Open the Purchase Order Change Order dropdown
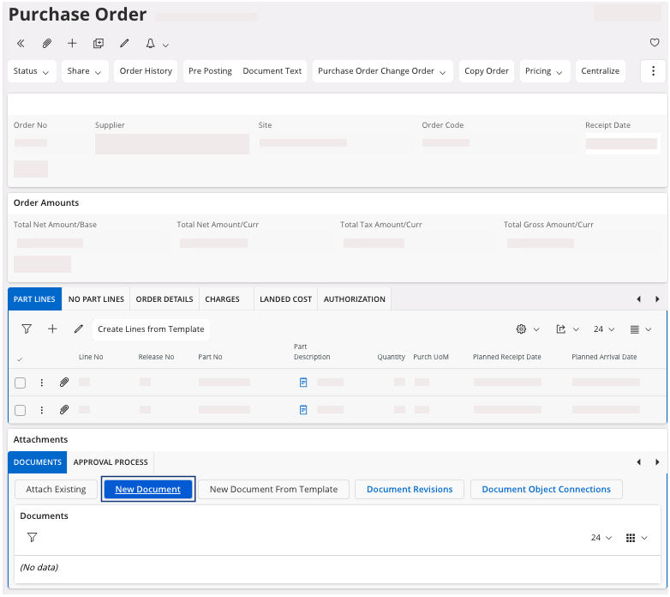Screen dimensions: 670x597 pyautogui.click(x=382, y=71)
